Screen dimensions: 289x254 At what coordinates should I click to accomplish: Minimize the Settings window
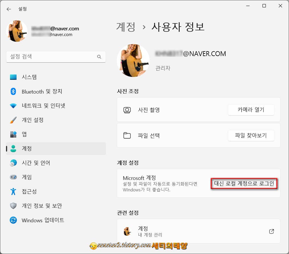(248, 6)
